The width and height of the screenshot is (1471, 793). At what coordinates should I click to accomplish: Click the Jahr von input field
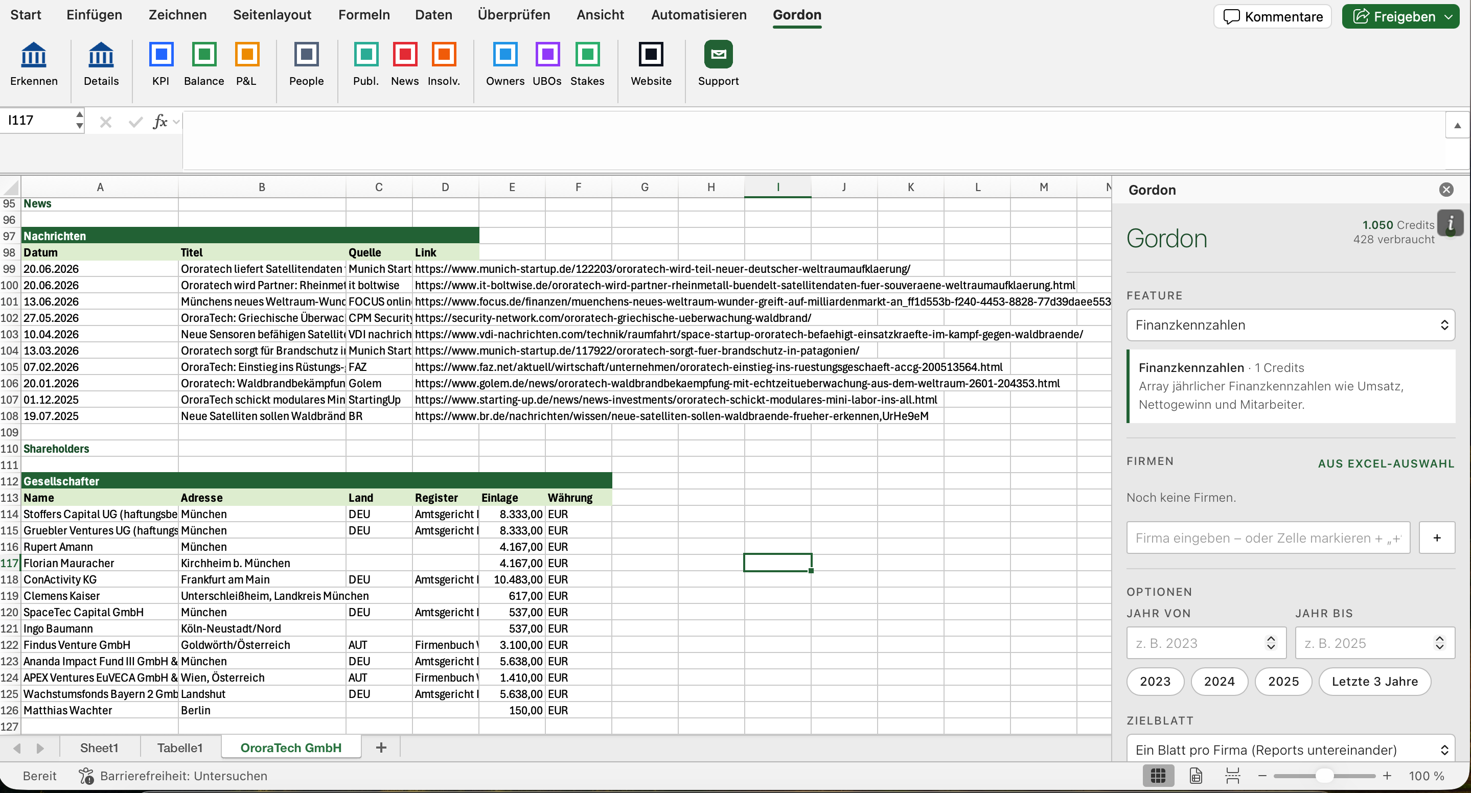click(x=1206, y=643)
